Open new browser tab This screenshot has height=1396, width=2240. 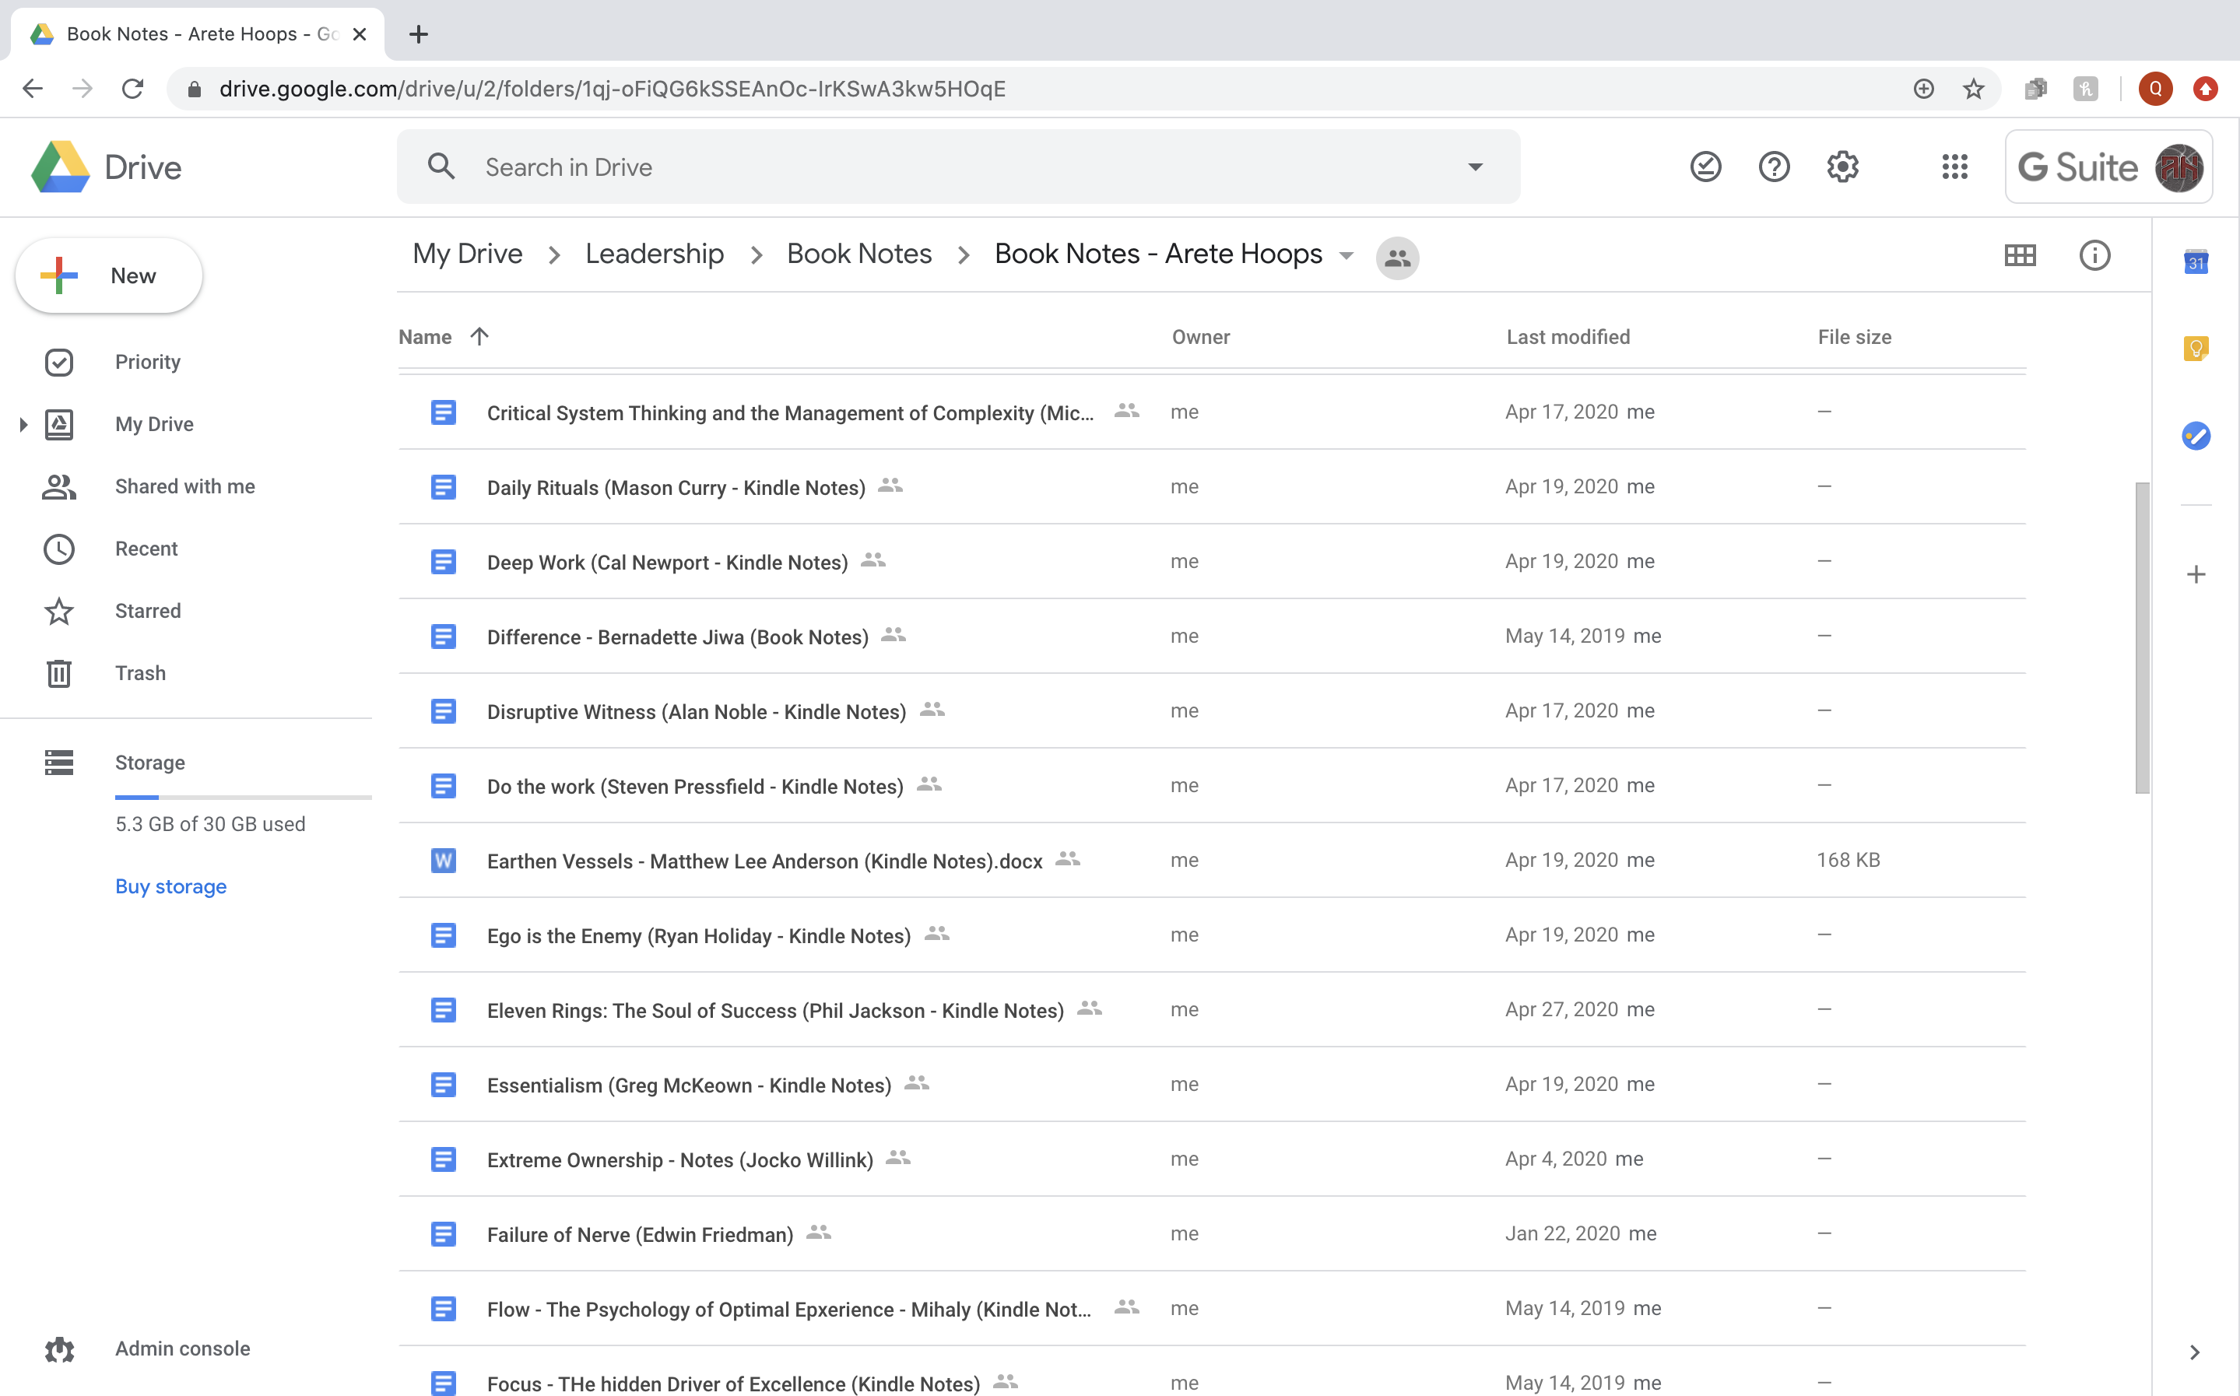click(x=418, y=34)
